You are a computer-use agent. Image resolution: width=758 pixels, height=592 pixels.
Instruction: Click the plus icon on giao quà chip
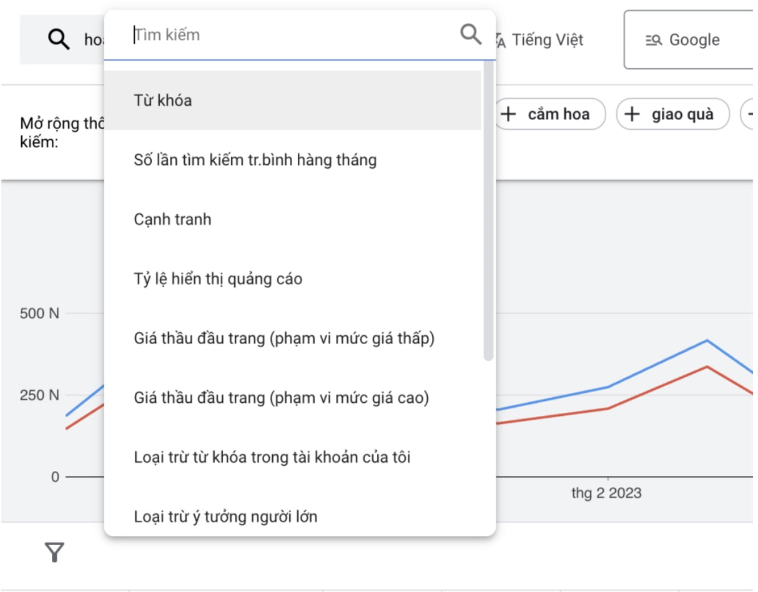[x=632, y=114]
